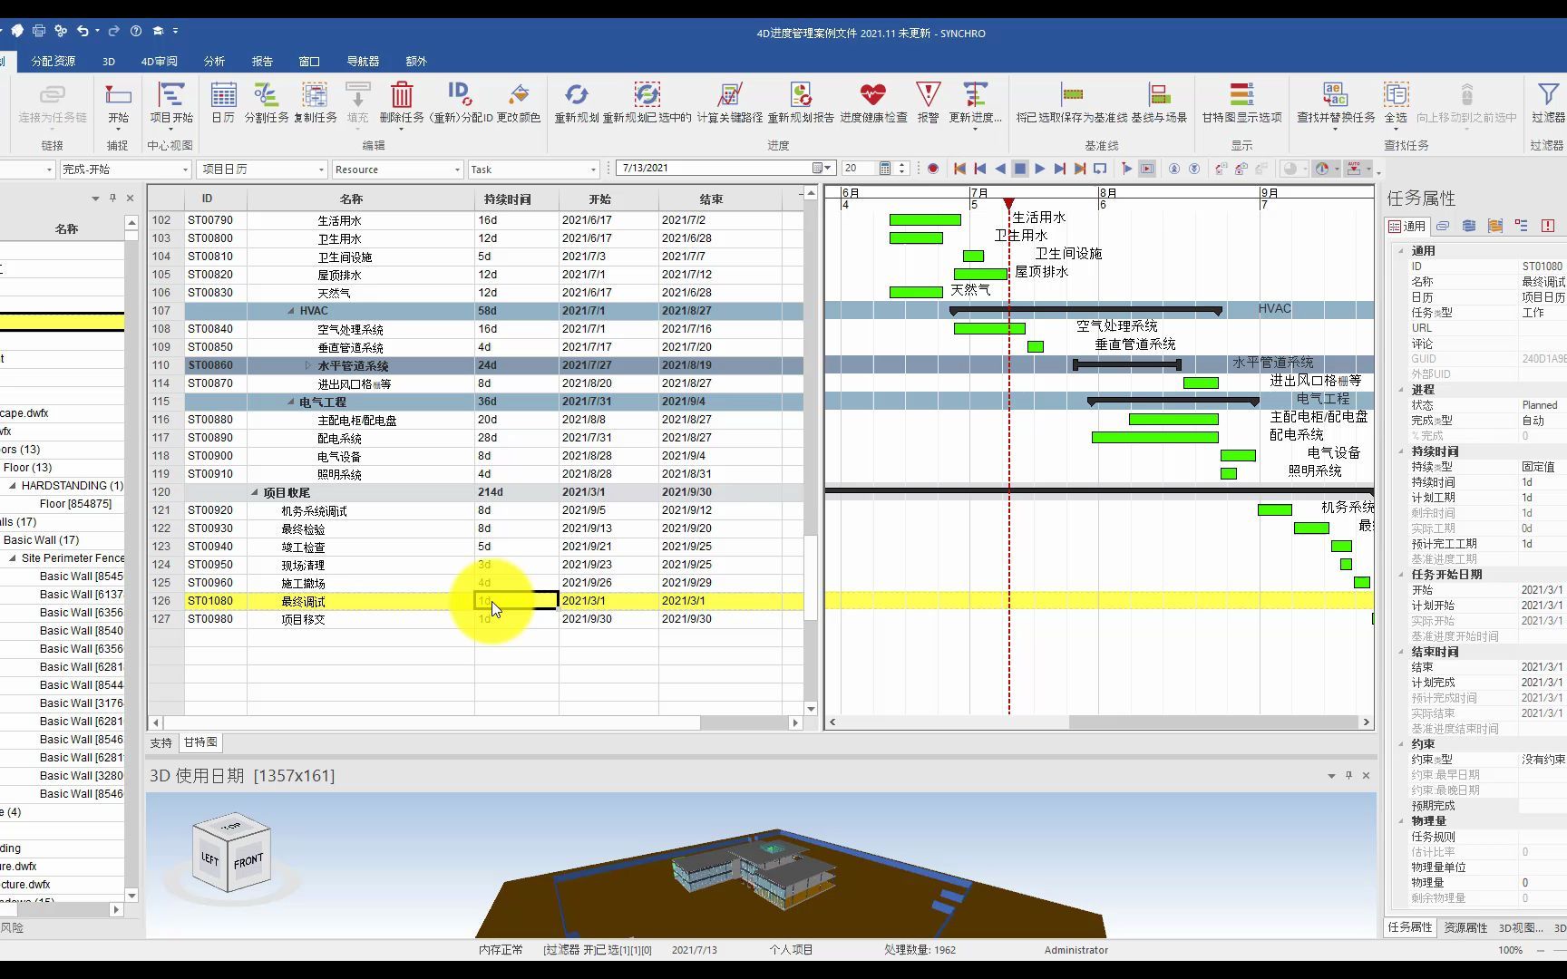Play the 4D simulation forward
1567x979 pixels.
[x=1040, y=169]
